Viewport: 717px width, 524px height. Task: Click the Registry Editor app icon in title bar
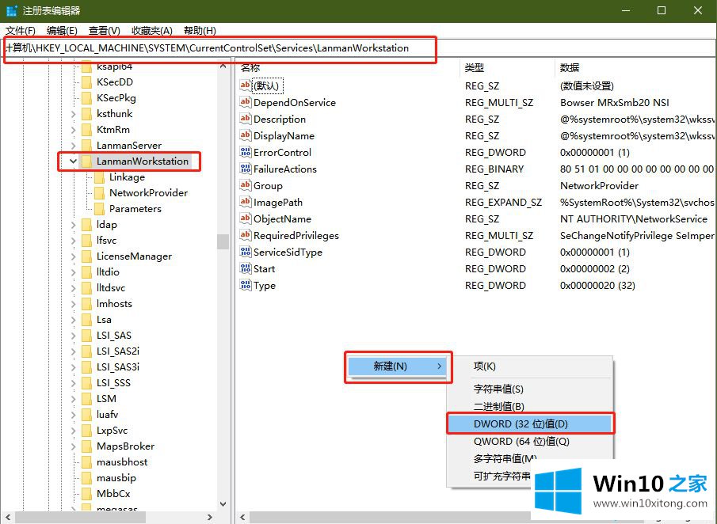click(11, 10)
